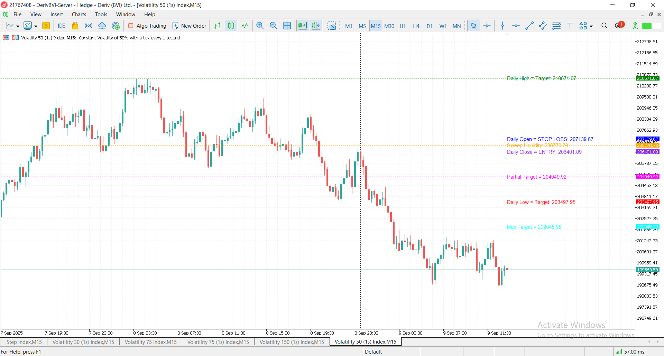Select the text label tool

coord(570,26)
